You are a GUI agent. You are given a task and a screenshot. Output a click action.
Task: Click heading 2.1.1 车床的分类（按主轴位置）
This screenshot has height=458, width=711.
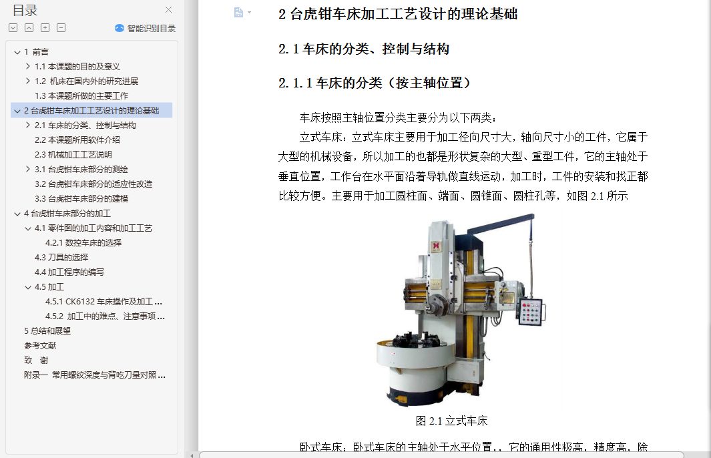[375, 83]
